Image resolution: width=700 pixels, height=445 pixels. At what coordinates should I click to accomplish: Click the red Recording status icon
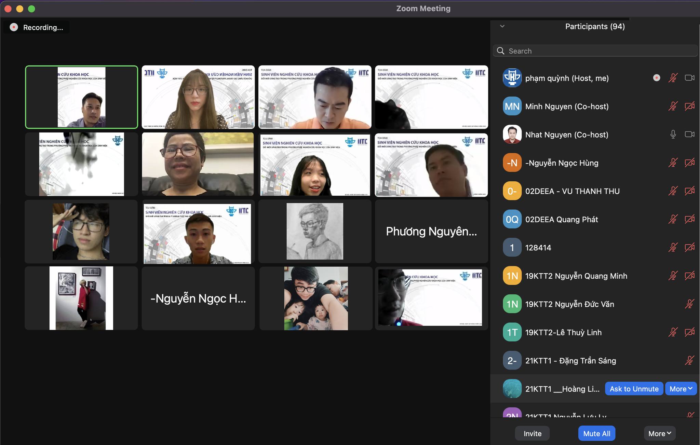click(x=14, y=27)
